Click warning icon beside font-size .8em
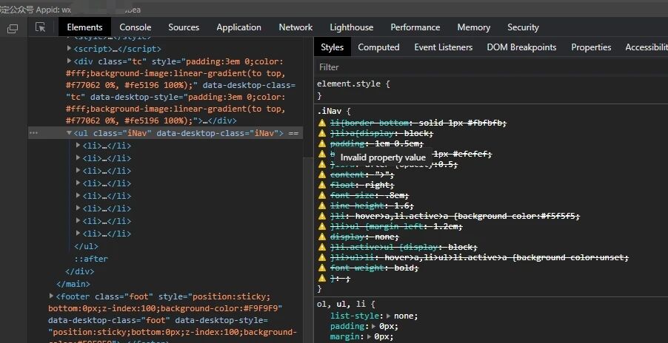Screen dimensions: 668x343 322,195
